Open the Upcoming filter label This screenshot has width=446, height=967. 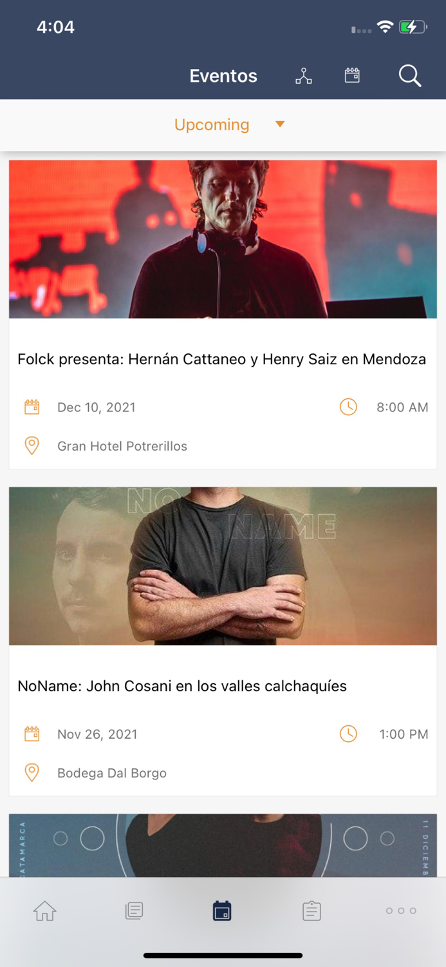coord(212,124)
